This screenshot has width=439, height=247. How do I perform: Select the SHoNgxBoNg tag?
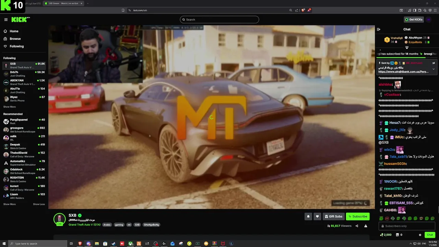click(152, 225)
